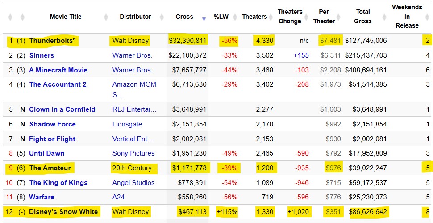Open the Until Dawn movie link
This screenshot has height=223, width=433.
[47, 153]
